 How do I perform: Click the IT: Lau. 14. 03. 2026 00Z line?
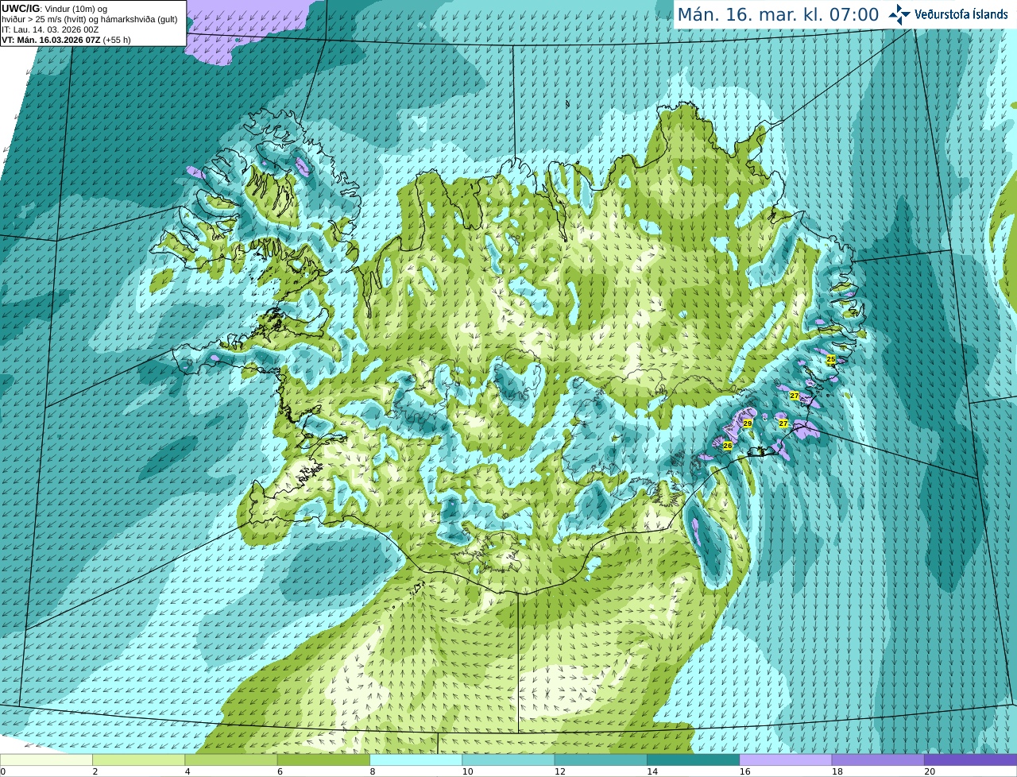pyautogui.click(x=50, y=29)
